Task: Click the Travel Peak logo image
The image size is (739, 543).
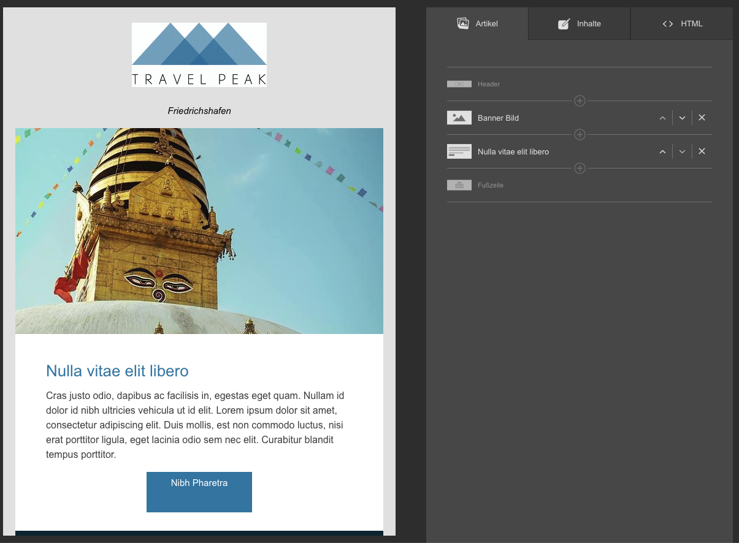Action: [x=199, y=55]
